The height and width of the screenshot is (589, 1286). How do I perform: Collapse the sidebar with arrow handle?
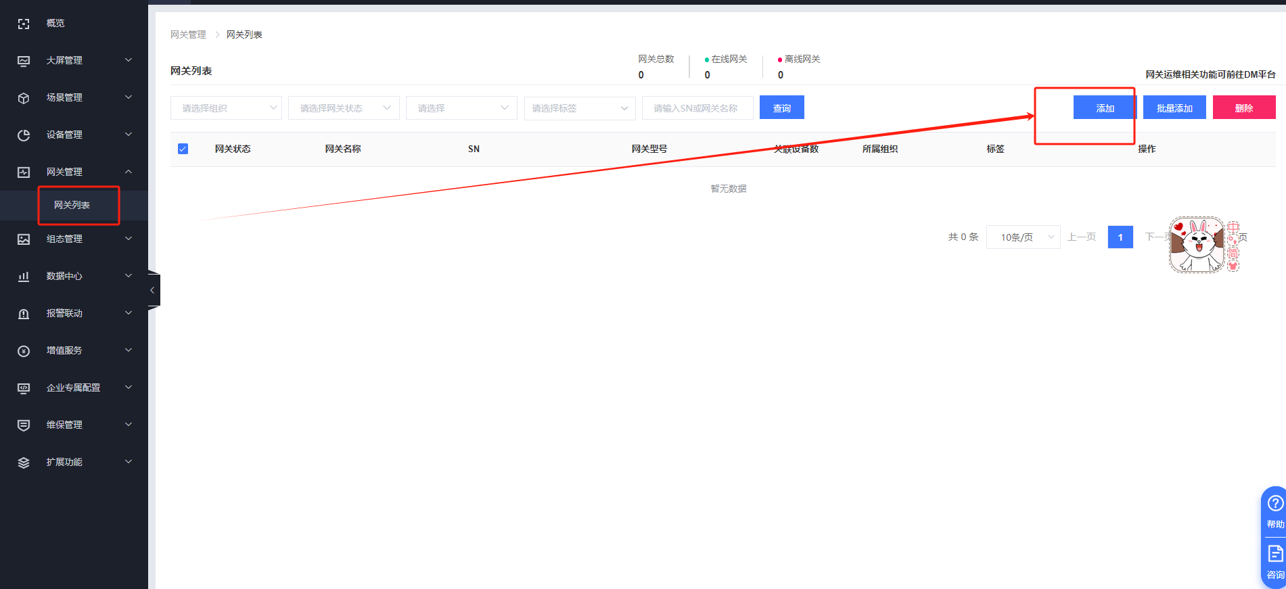pos(152,290)
